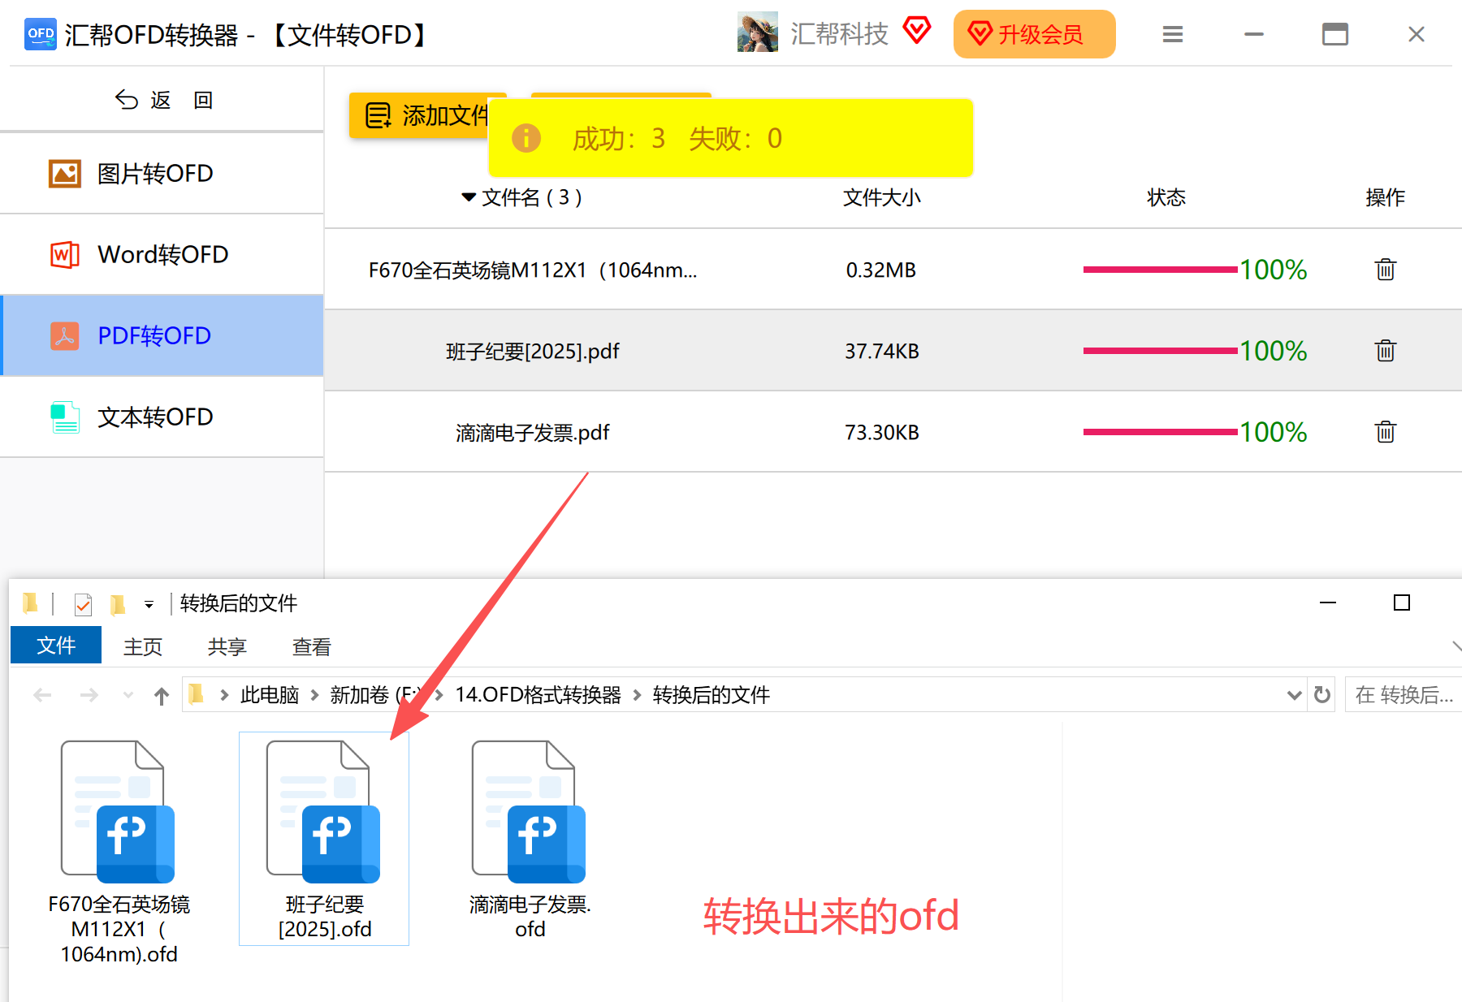This screenshot has width=1462, height=1002.
Task: Click the 73.30KB file size cell
Action: pos(882,433)
